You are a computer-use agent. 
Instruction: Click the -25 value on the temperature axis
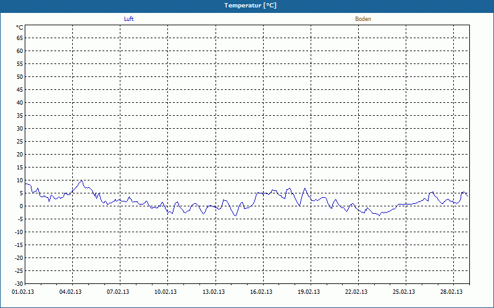[19, 270]
